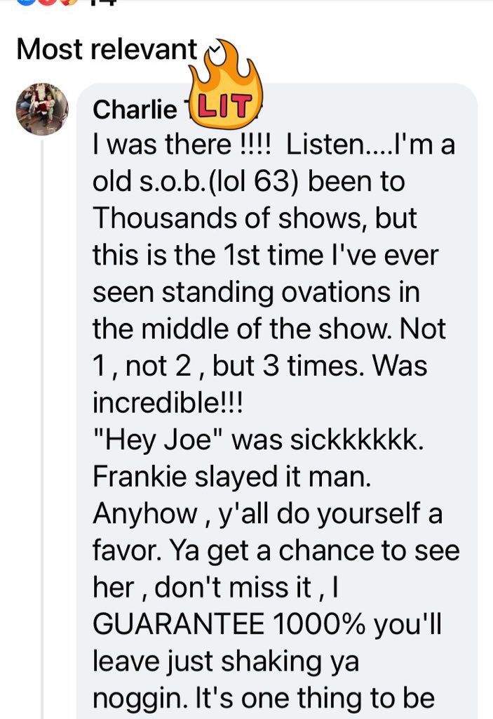This screenshot has width=493, height=719.
Task: Open Charlie's profile picture
Action: click(x=42, y=108)
